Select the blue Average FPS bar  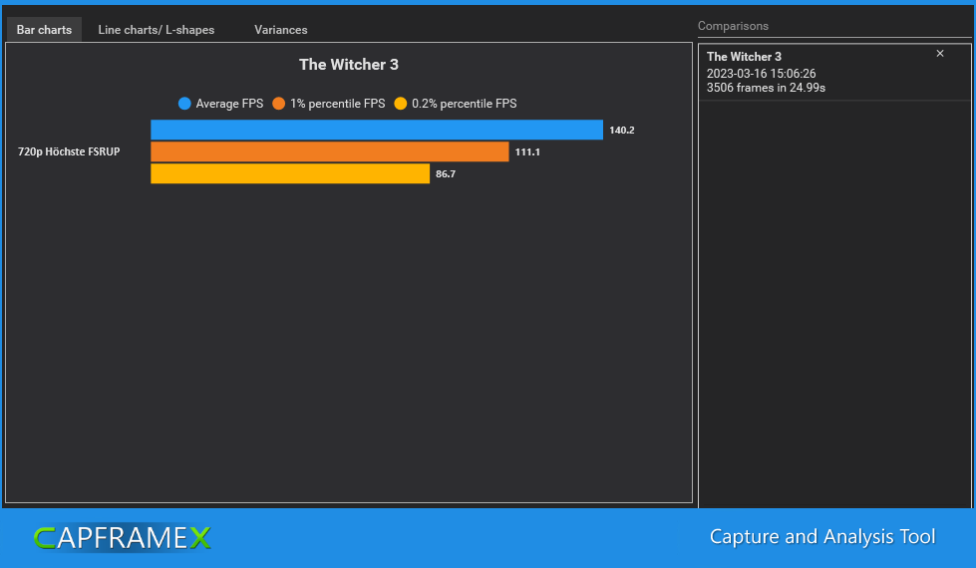[x=377, y=130]
